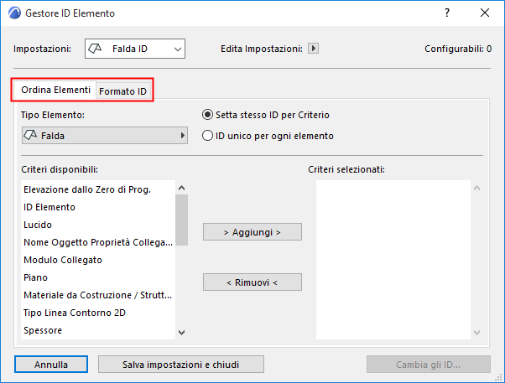Click the Edita Impostazioni arrow button

click(x=314, y=49)
